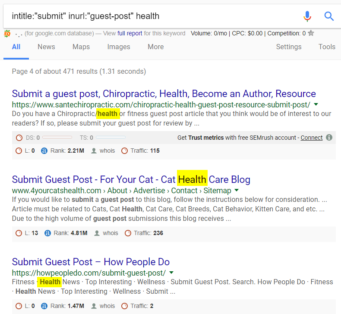This screenshot has height=314, width=341.
Task: Click the info icon beside Connect link
Action: point(329,138)
